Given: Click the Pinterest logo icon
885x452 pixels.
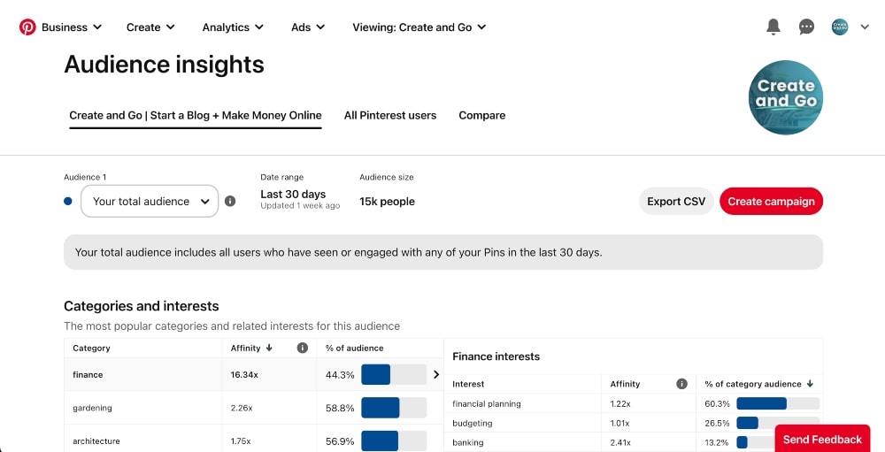Looking at the screenshot, I should point(27,27).
